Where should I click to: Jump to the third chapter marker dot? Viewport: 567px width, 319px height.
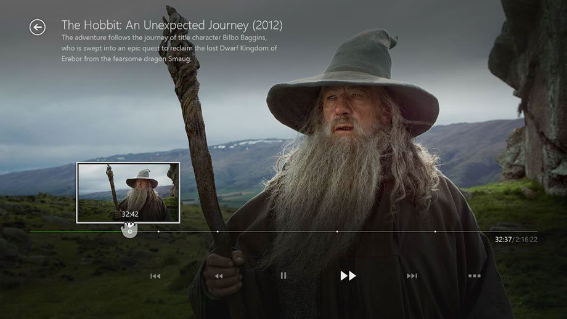337,232
